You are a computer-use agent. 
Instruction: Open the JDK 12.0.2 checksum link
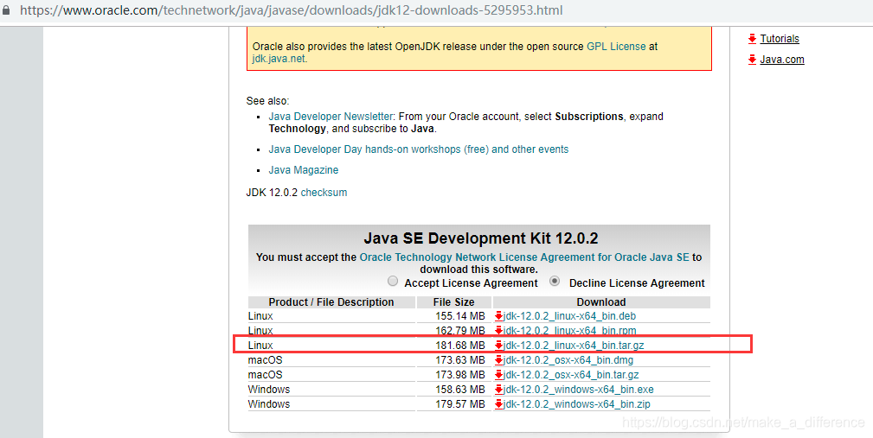click(324, 193)
